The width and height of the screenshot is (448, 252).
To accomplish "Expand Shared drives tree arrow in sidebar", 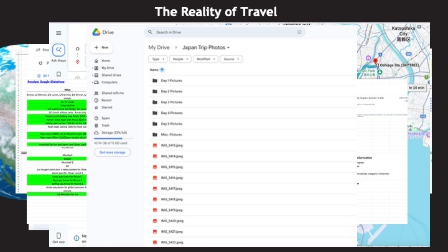I will click(x=93, y=75).
